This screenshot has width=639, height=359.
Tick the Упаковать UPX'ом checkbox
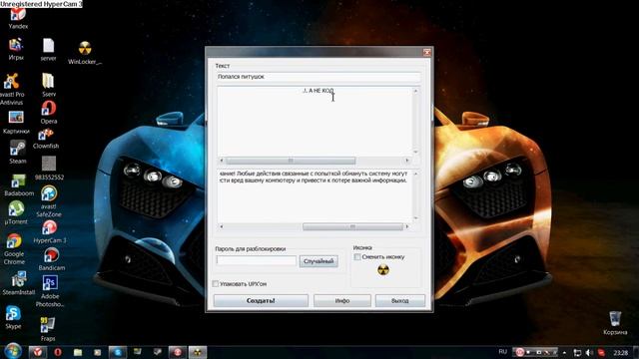216,283
